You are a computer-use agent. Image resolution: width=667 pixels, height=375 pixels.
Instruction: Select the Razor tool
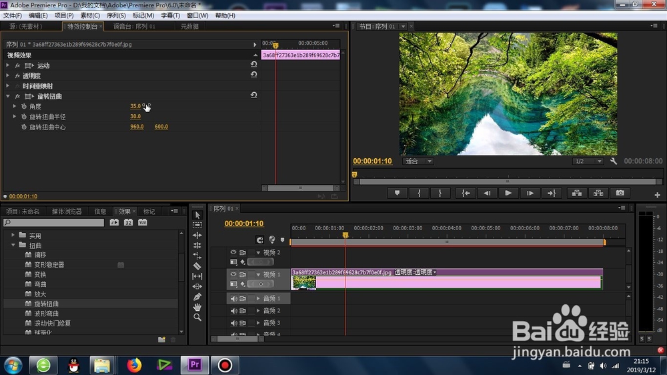(197, 266)
